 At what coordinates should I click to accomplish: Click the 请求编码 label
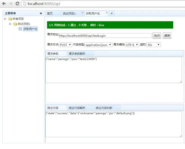(x=119, y=44)
